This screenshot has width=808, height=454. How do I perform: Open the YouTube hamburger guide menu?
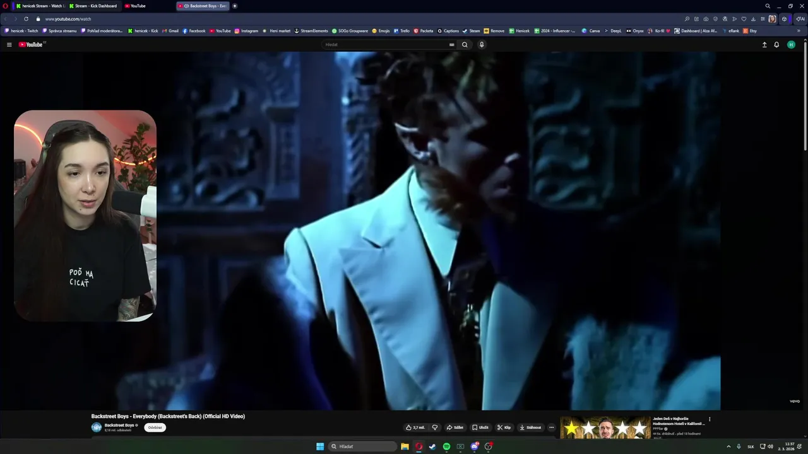pyautogui.click(x=9, y=45)
